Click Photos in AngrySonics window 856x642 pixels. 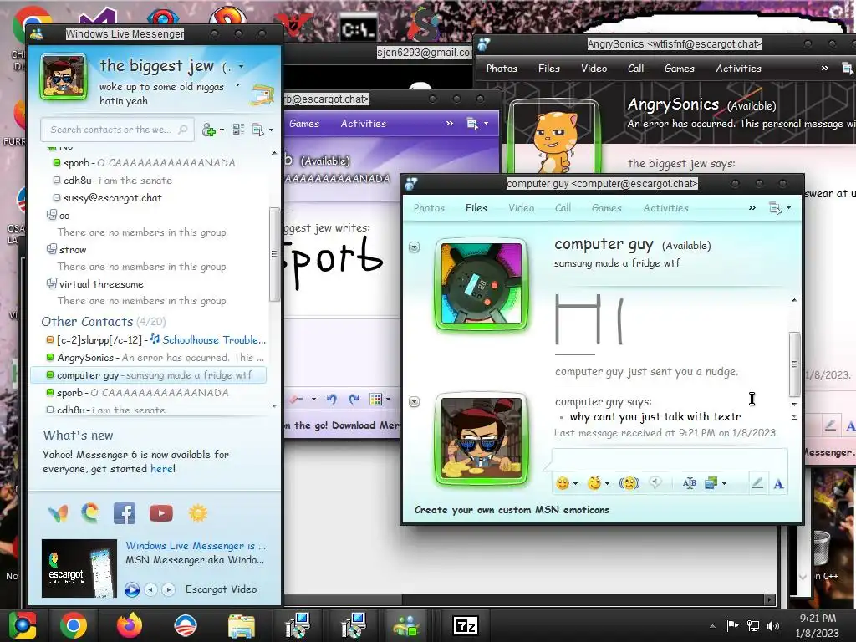[502, 69]
